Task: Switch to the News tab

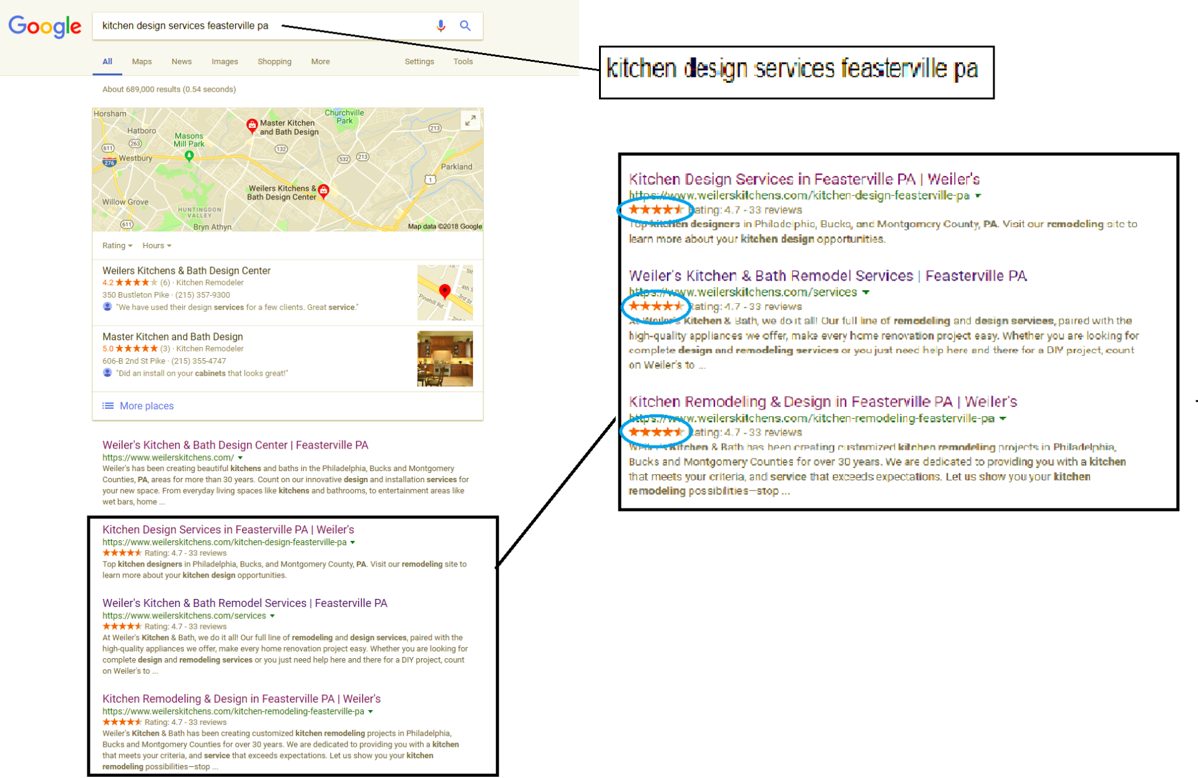Action: coord(182,62)
